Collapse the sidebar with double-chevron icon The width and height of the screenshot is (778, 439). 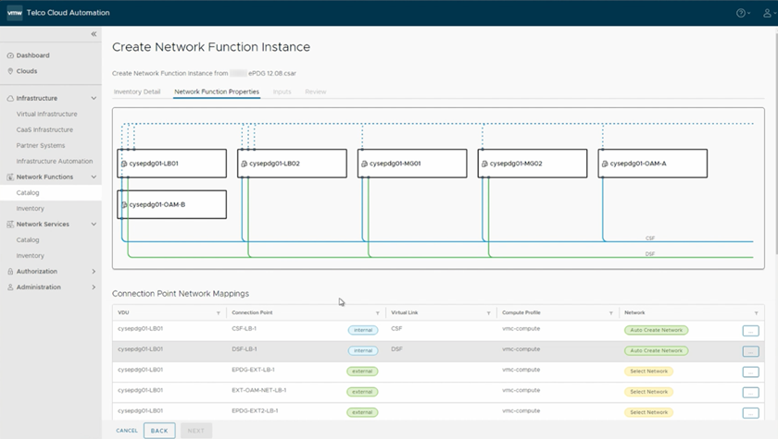click(x=94, y=34)
